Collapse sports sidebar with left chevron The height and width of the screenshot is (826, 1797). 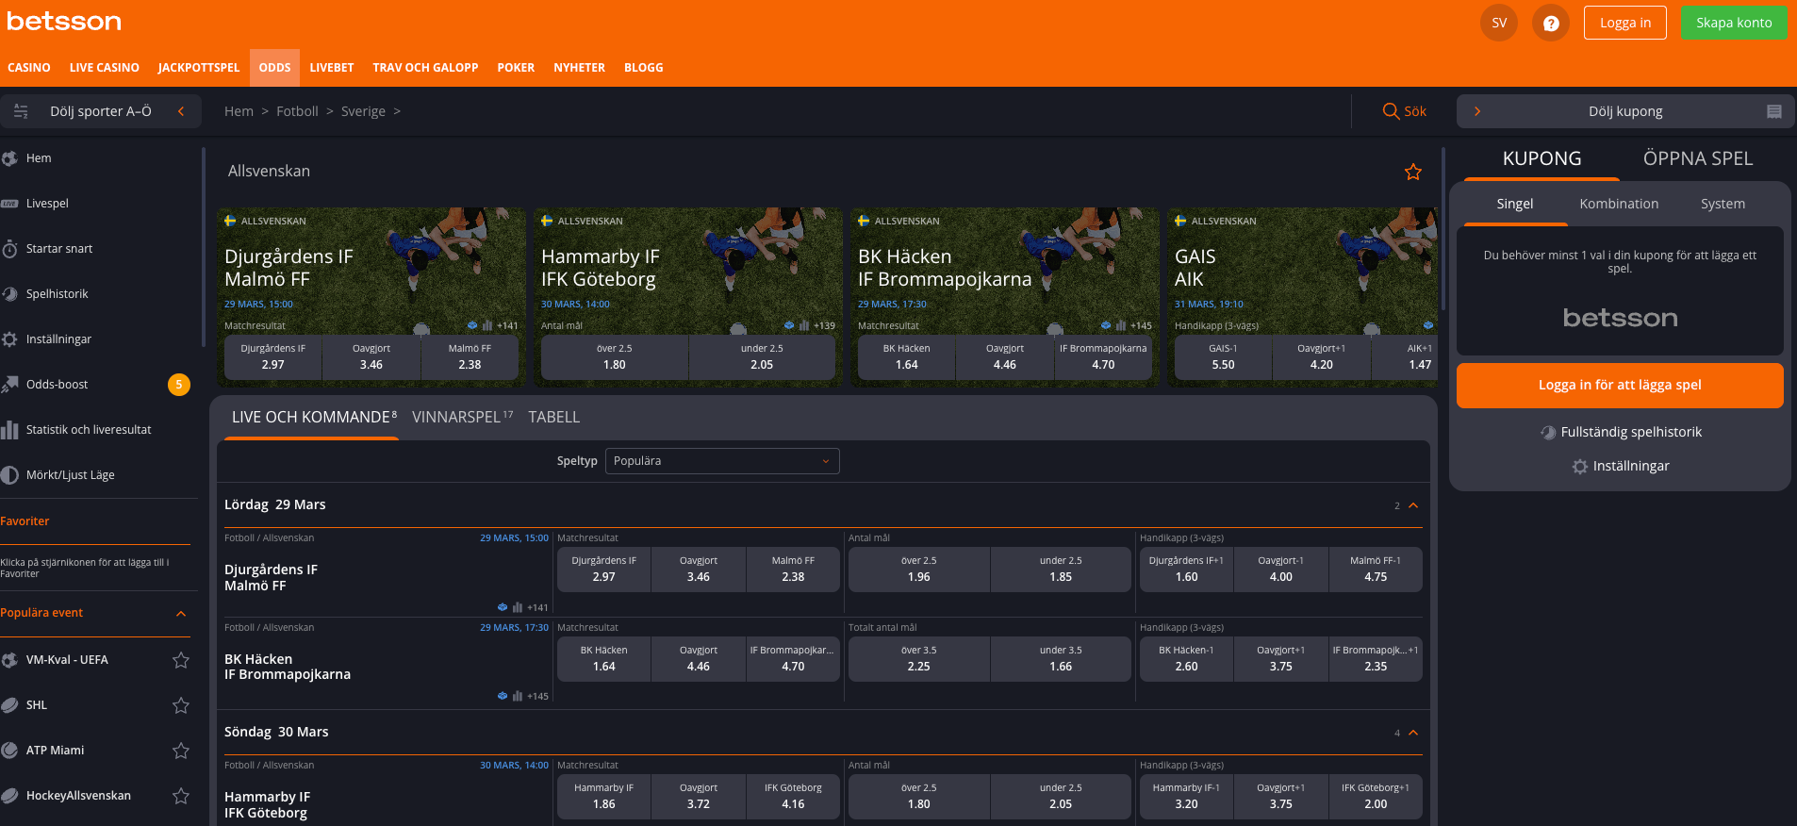(x=181, y=111)
